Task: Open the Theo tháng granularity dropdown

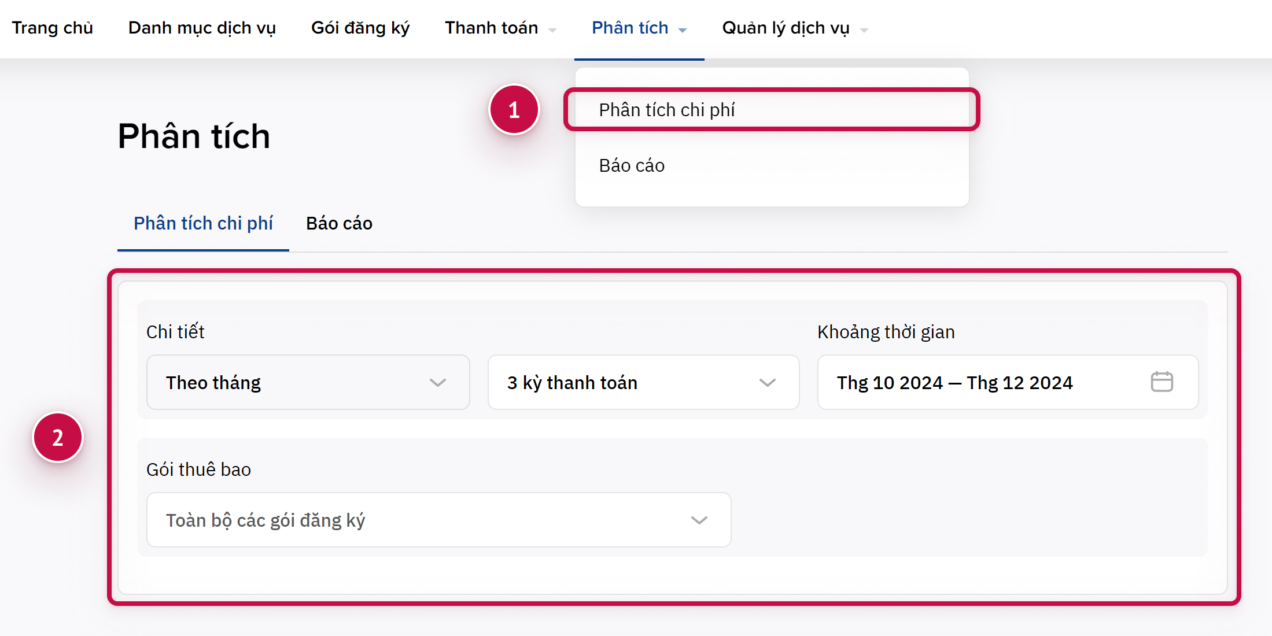Action: (308, 383)
